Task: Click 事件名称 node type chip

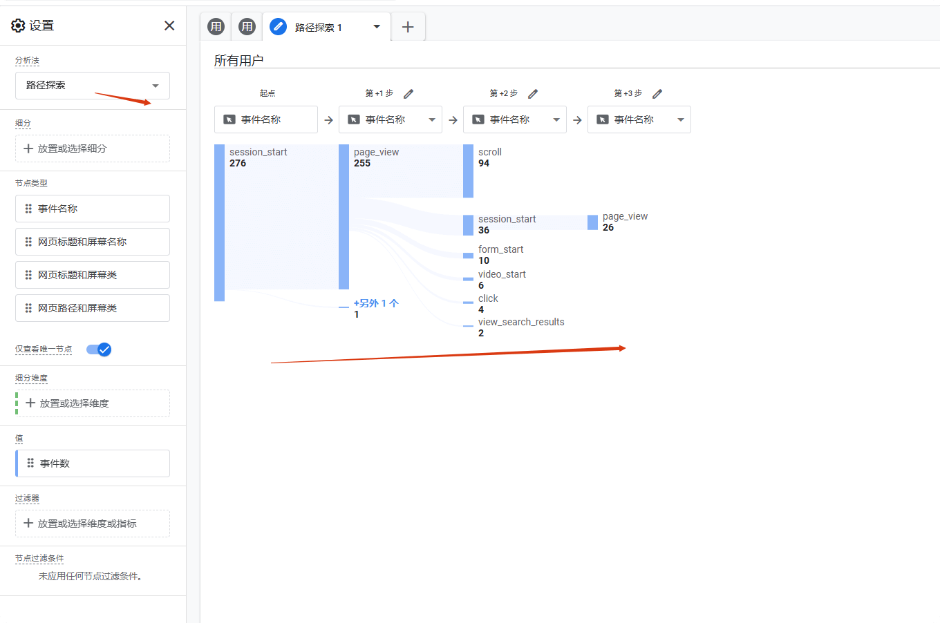Action: [93, 209]
